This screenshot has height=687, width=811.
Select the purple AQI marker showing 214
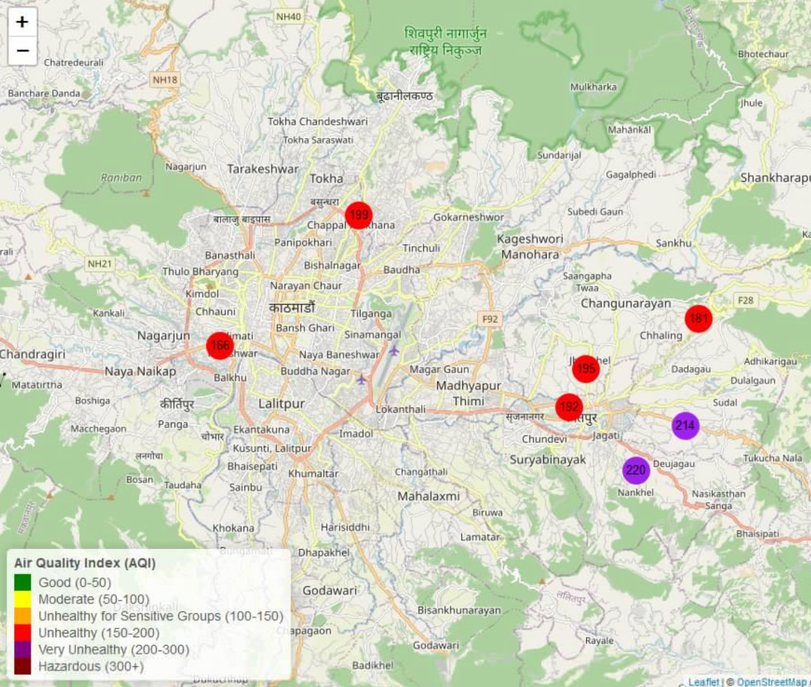(x=685, y=426)
